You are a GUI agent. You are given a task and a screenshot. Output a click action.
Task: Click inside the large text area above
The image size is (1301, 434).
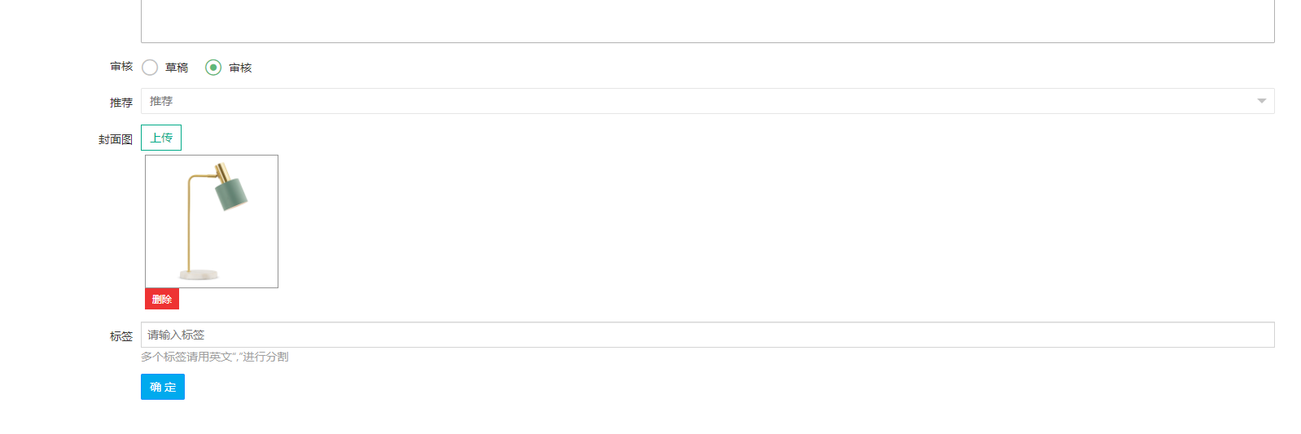(707, 21)
